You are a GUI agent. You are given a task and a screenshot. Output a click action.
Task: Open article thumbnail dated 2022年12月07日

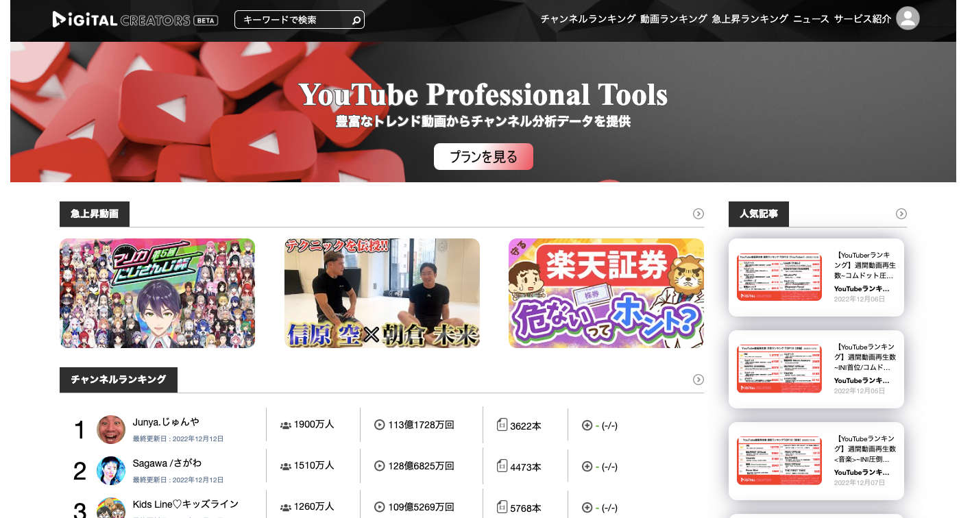click(x=779, y=460)
